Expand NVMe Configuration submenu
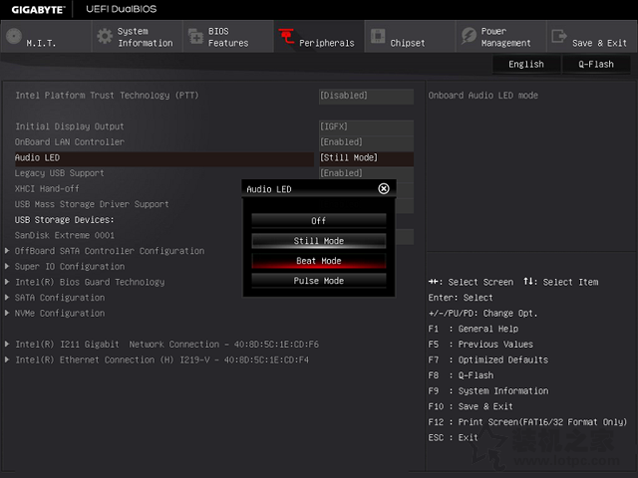The width and height of the screenshot is (638, 478). (60, 313)
